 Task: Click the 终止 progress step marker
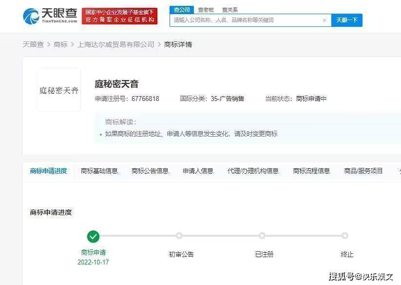coord(345,236)
